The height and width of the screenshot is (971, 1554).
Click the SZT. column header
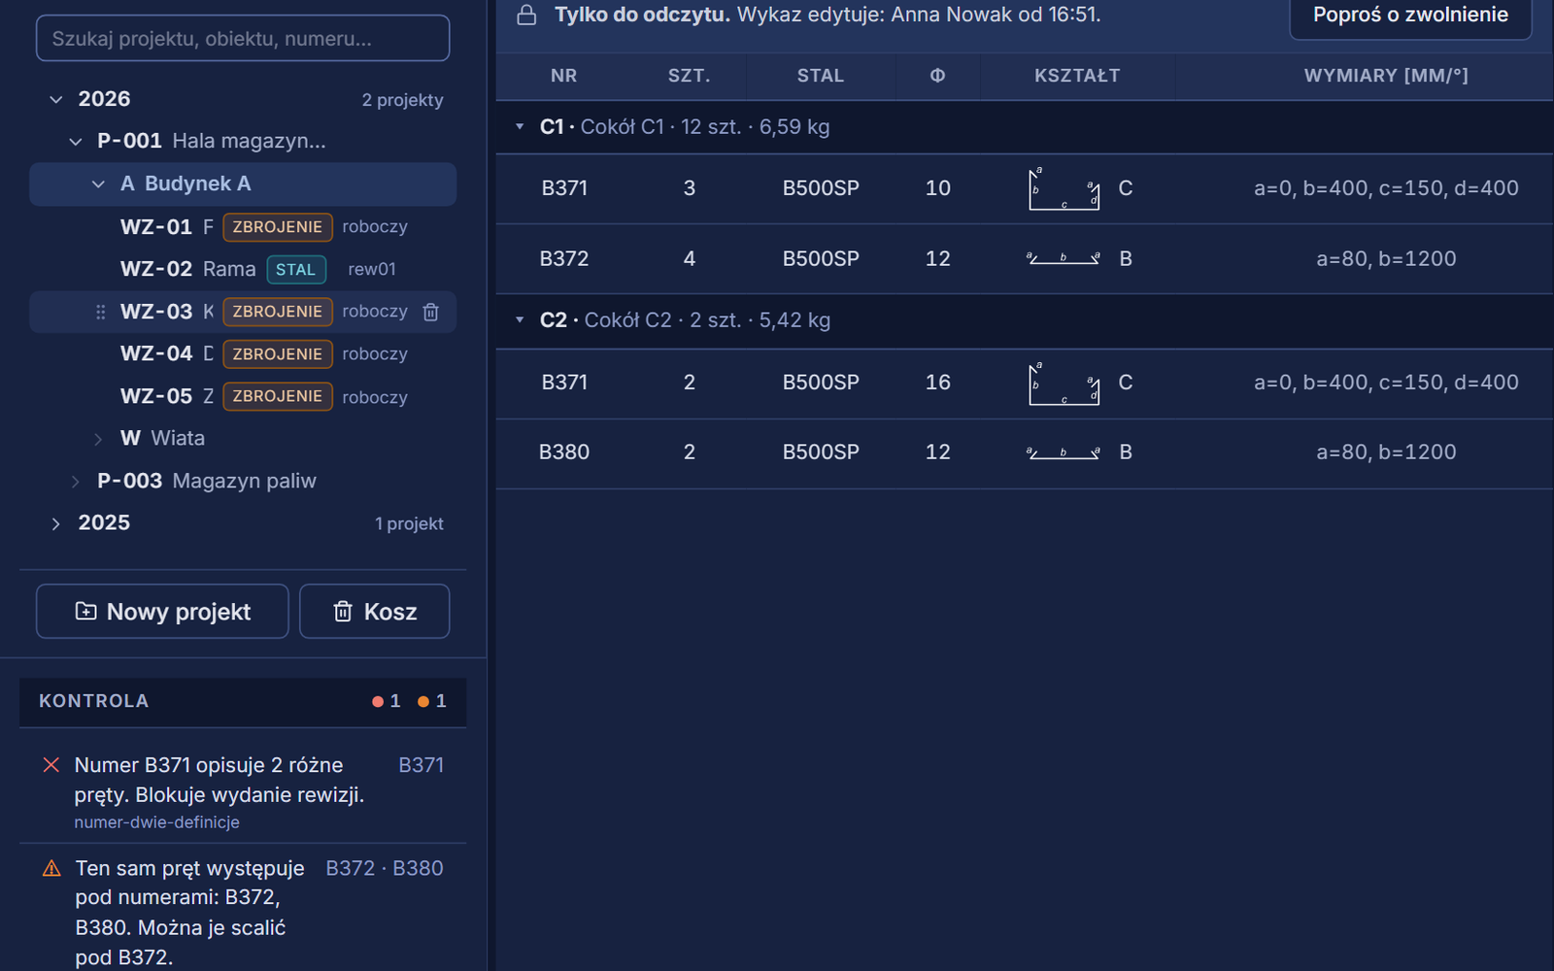690,76
